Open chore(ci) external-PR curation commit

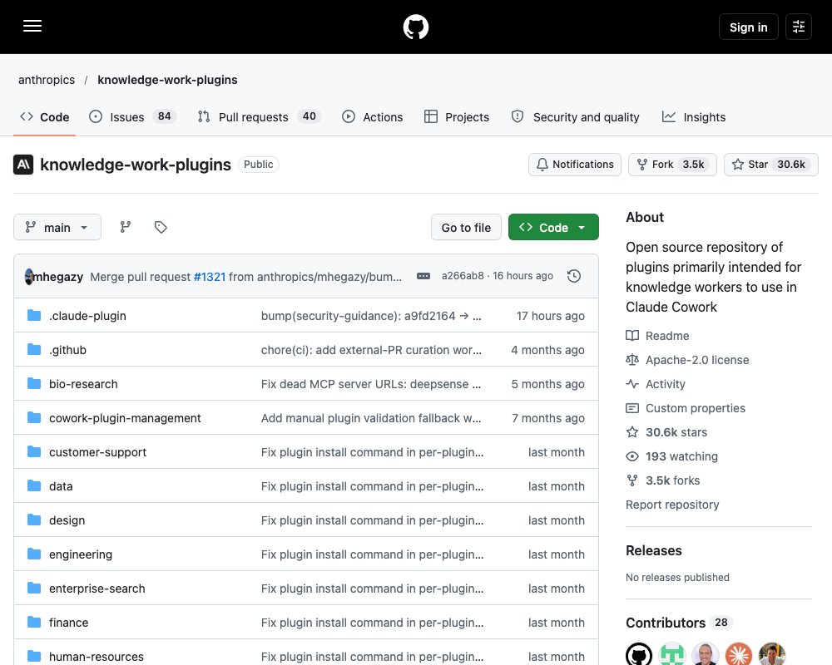click(371, 349)
